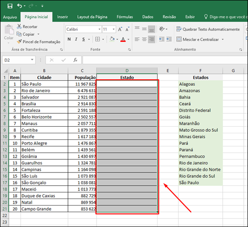The image size is (248, 227).
Task: Toggle Negrito bold formatting
Action: click(69, 39)
